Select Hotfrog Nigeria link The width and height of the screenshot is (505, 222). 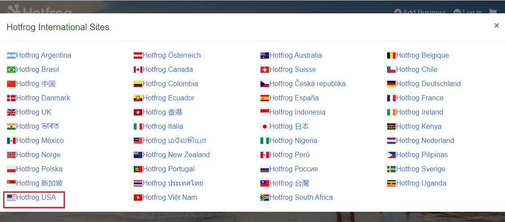point(293,141)
